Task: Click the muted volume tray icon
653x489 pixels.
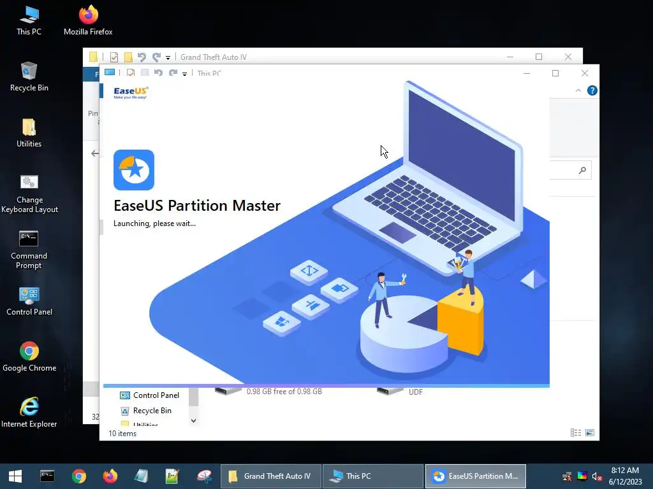Action: pos(597,476)
